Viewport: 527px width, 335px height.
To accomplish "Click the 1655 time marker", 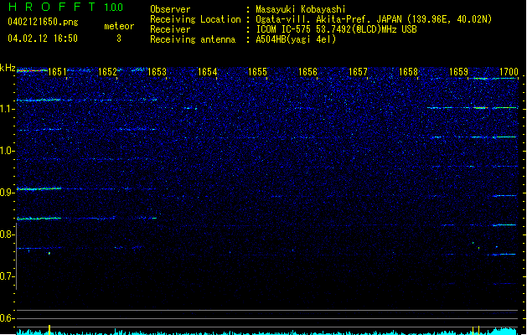I will click(x=257, y=72).
